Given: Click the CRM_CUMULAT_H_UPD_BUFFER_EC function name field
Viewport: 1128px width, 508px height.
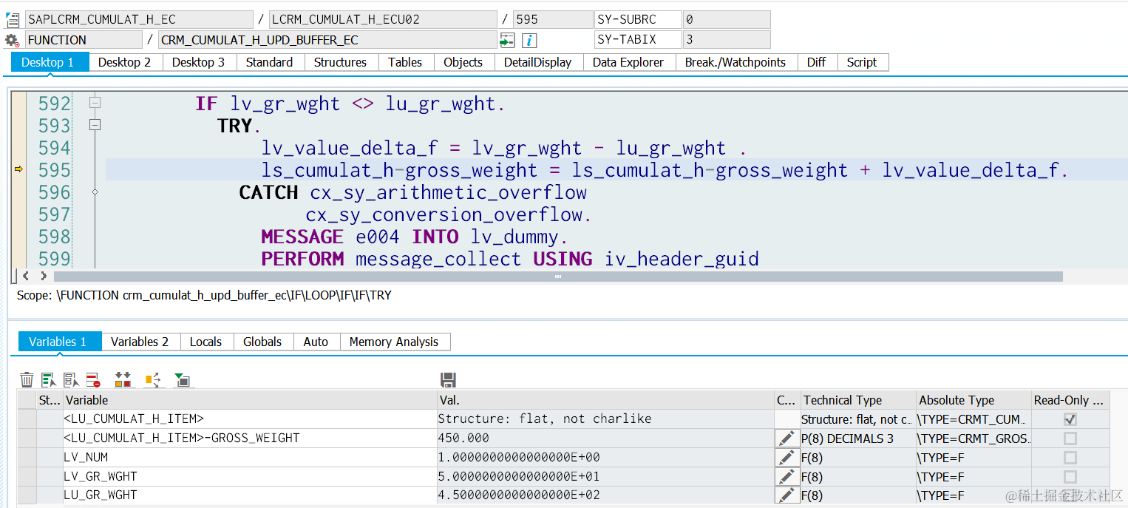Looking at the screenshot, I should 327,40.
